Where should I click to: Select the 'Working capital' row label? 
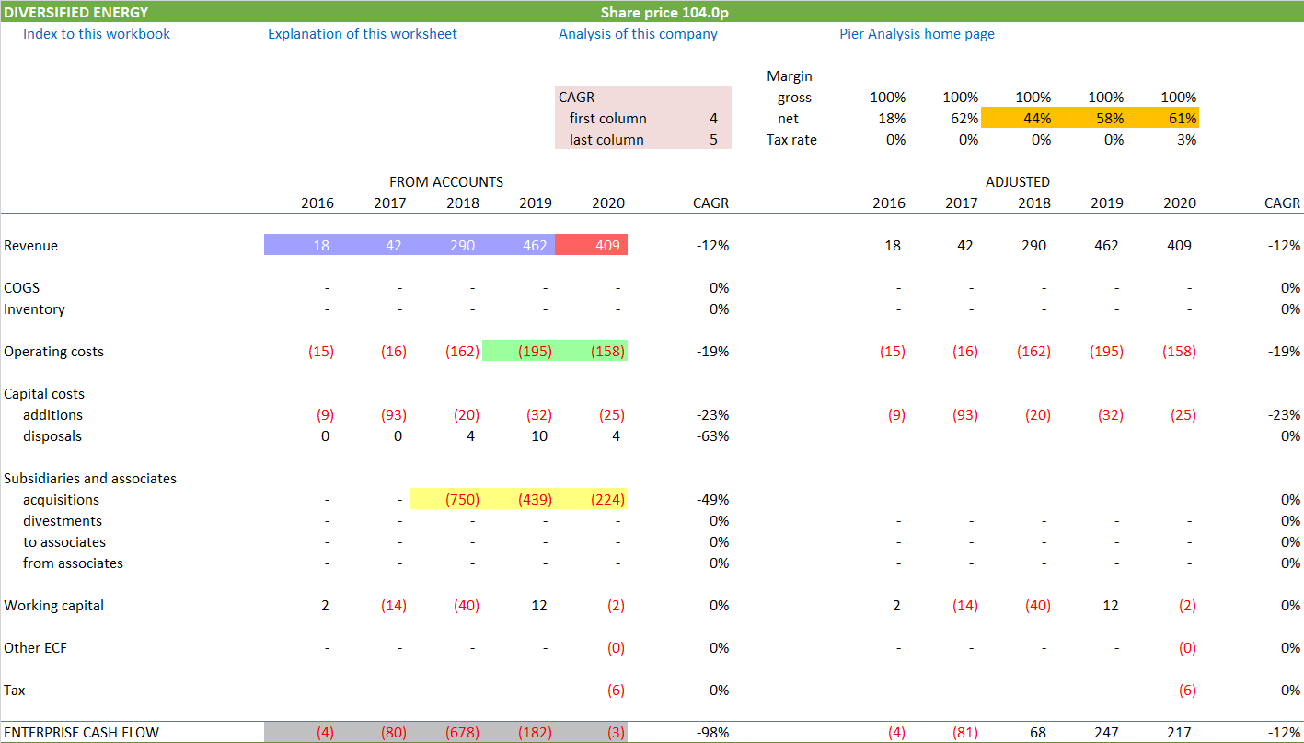53,606
